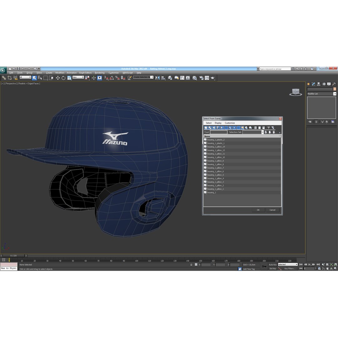Undo last action in quick access toolbar

tap(23, 69)
